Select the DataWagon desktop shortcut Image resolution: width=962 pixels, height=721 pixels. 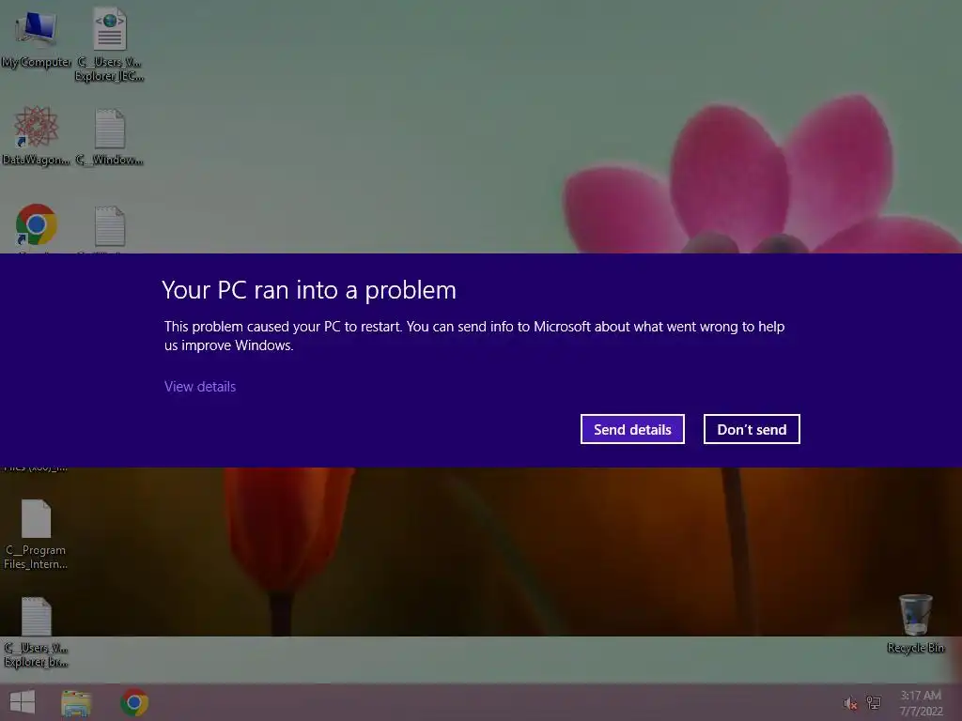tap(37, 136)
